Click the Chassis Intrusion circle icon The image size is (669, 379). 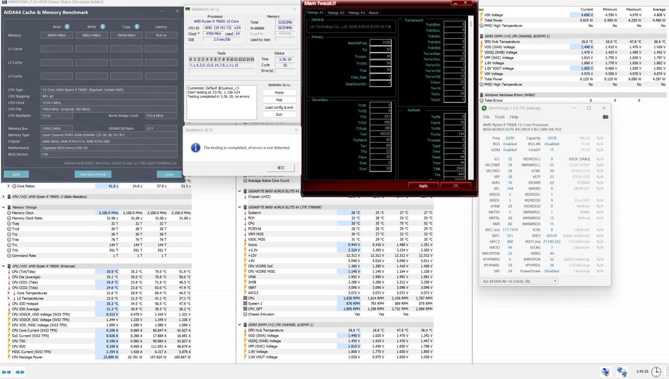tap(245, 314)
